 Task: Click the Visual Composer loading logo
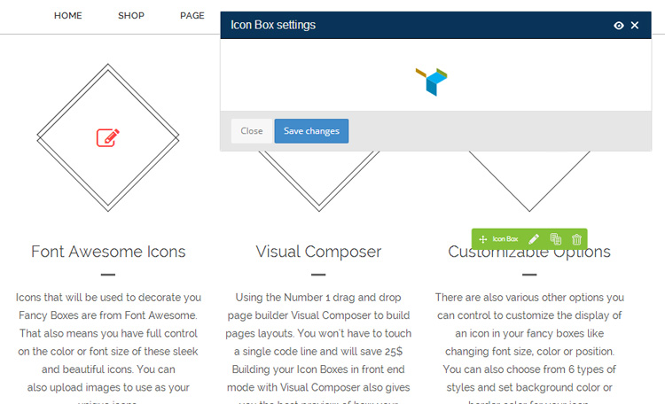click(432, 81)
